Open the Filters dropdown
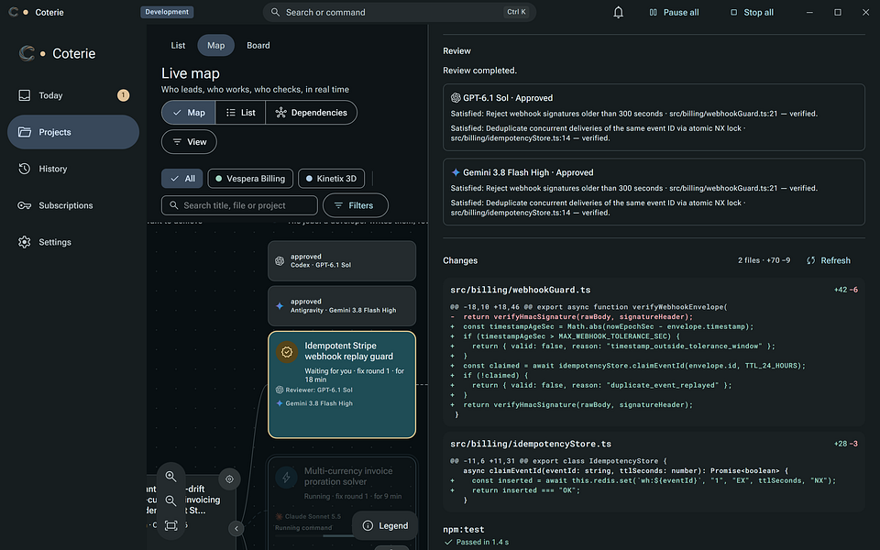 [356, 205]
